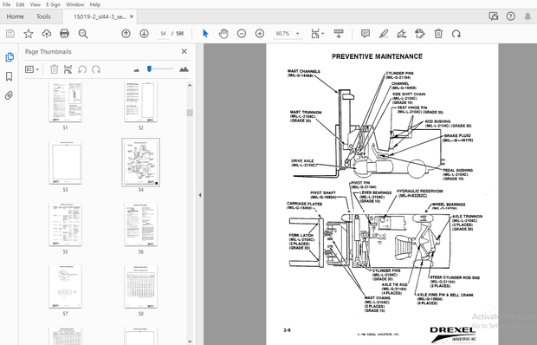The width and height of the screenshot is (537, 345).
Task: Open the Bookmarks sidebar icon
Action: 10,76
